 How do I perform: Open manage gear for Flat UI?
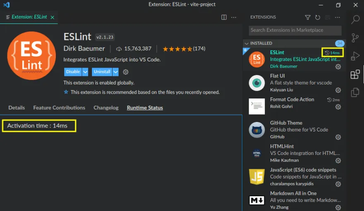click(338, 90)
